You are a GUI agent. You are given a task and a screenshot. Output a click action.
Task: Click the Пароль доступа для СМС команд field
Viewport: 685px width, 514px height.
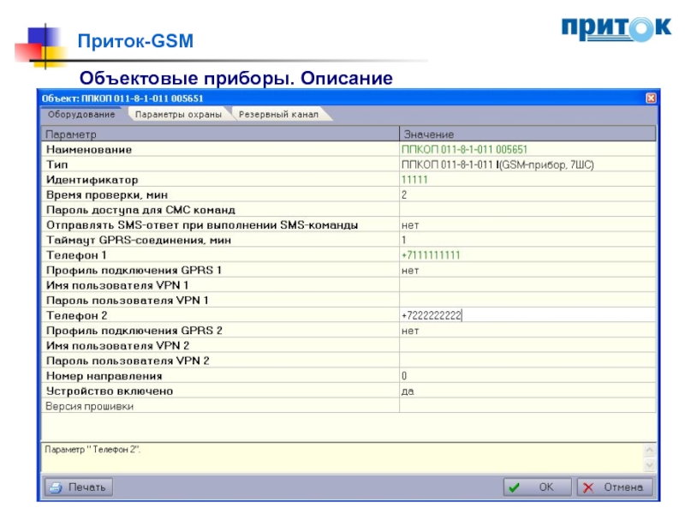pos(527,210)
